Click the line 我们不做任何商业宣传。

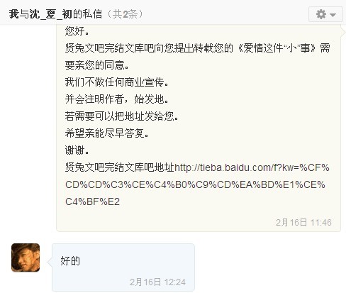[x=117, y=82]
